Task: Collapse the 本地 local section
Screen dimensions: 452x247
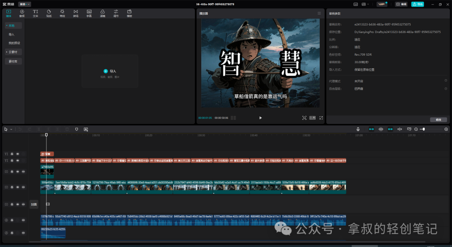Action: point(13,26)
